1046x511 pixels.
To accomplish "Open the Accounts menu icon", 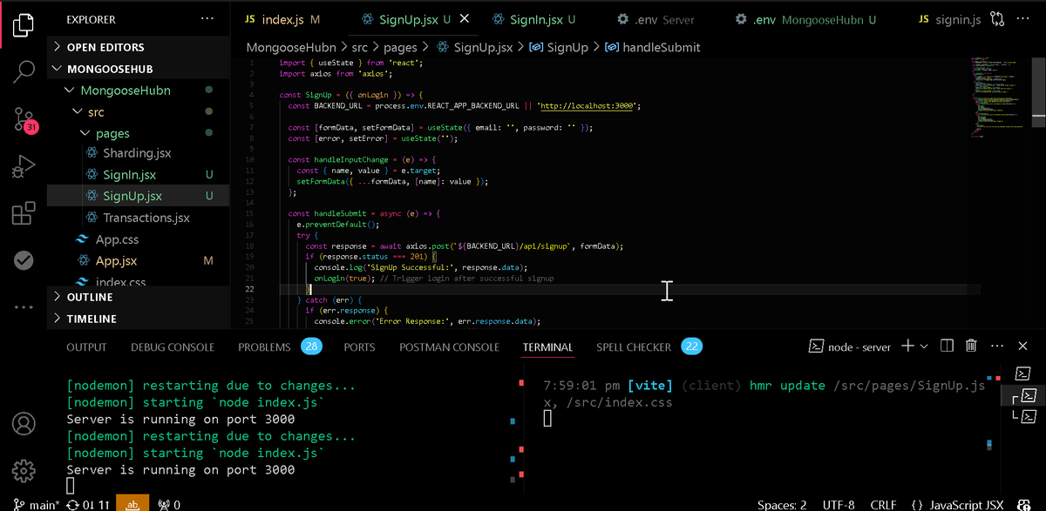I will pos(24,424).
